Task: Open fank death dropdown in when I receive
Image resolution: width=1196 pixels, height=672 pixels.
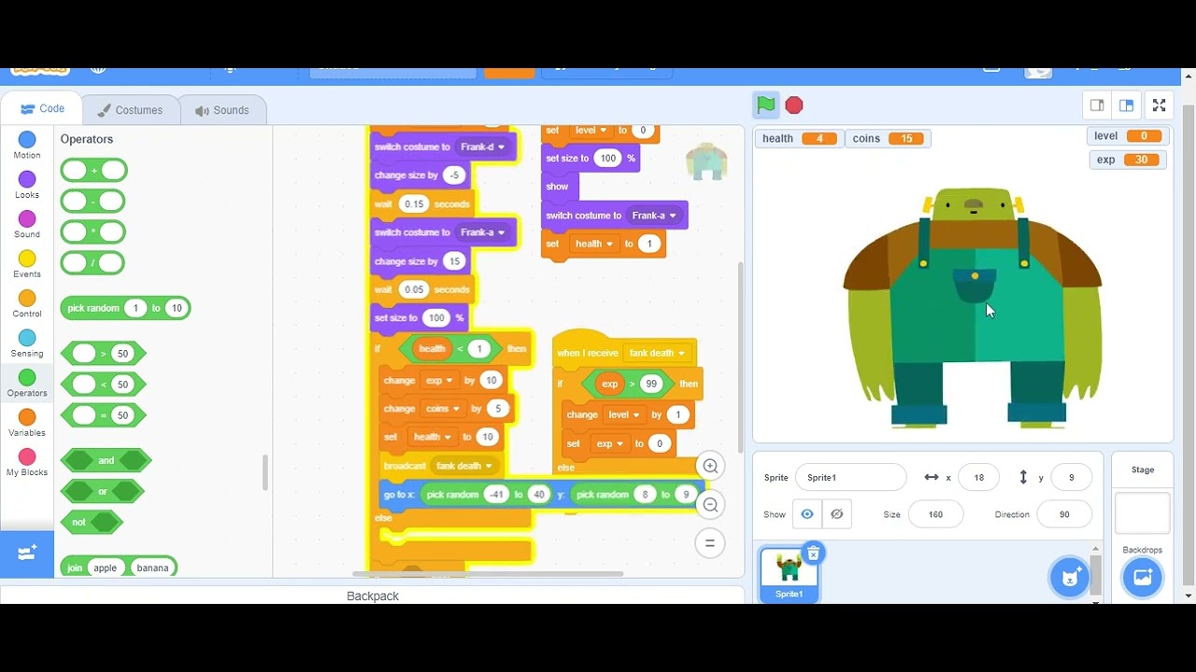Action: tap(657, 353)
